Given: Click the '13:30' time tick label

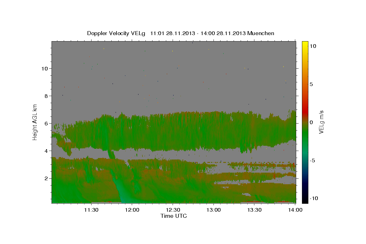Looking at the screenshot, I should click(254, 210).
